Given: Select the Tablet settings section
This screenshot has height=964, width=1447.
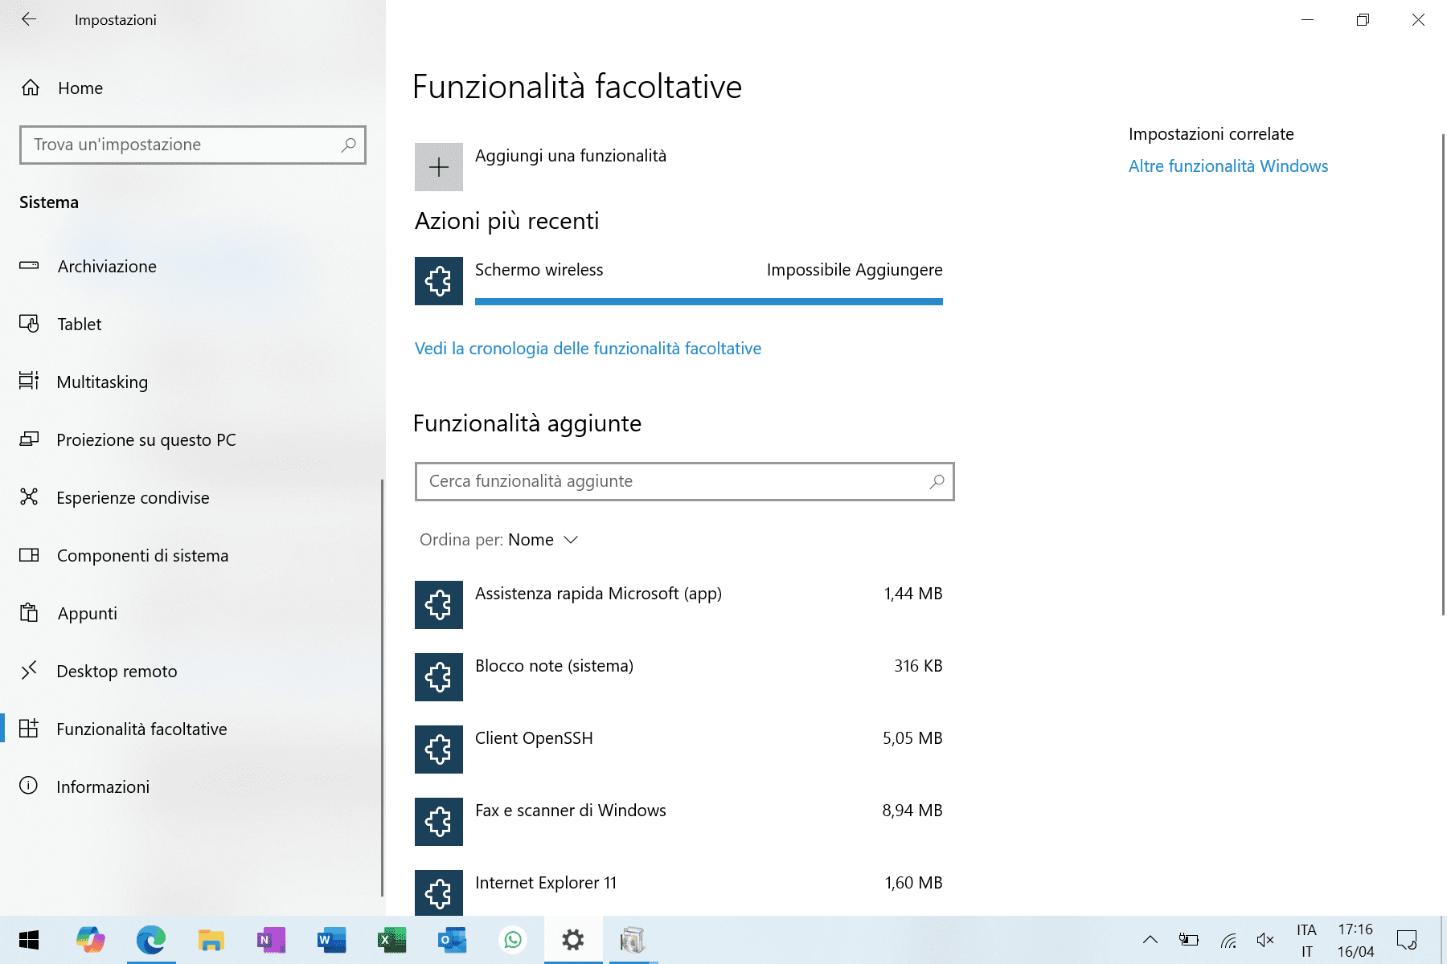Looking at the screenshot, I should point(78,324).
